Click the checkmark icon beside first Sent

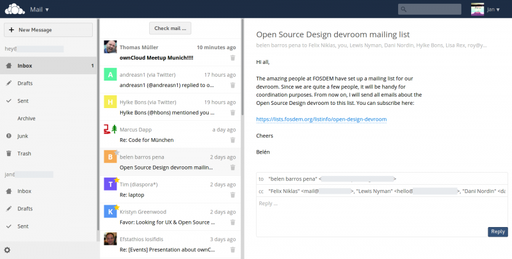9,101
